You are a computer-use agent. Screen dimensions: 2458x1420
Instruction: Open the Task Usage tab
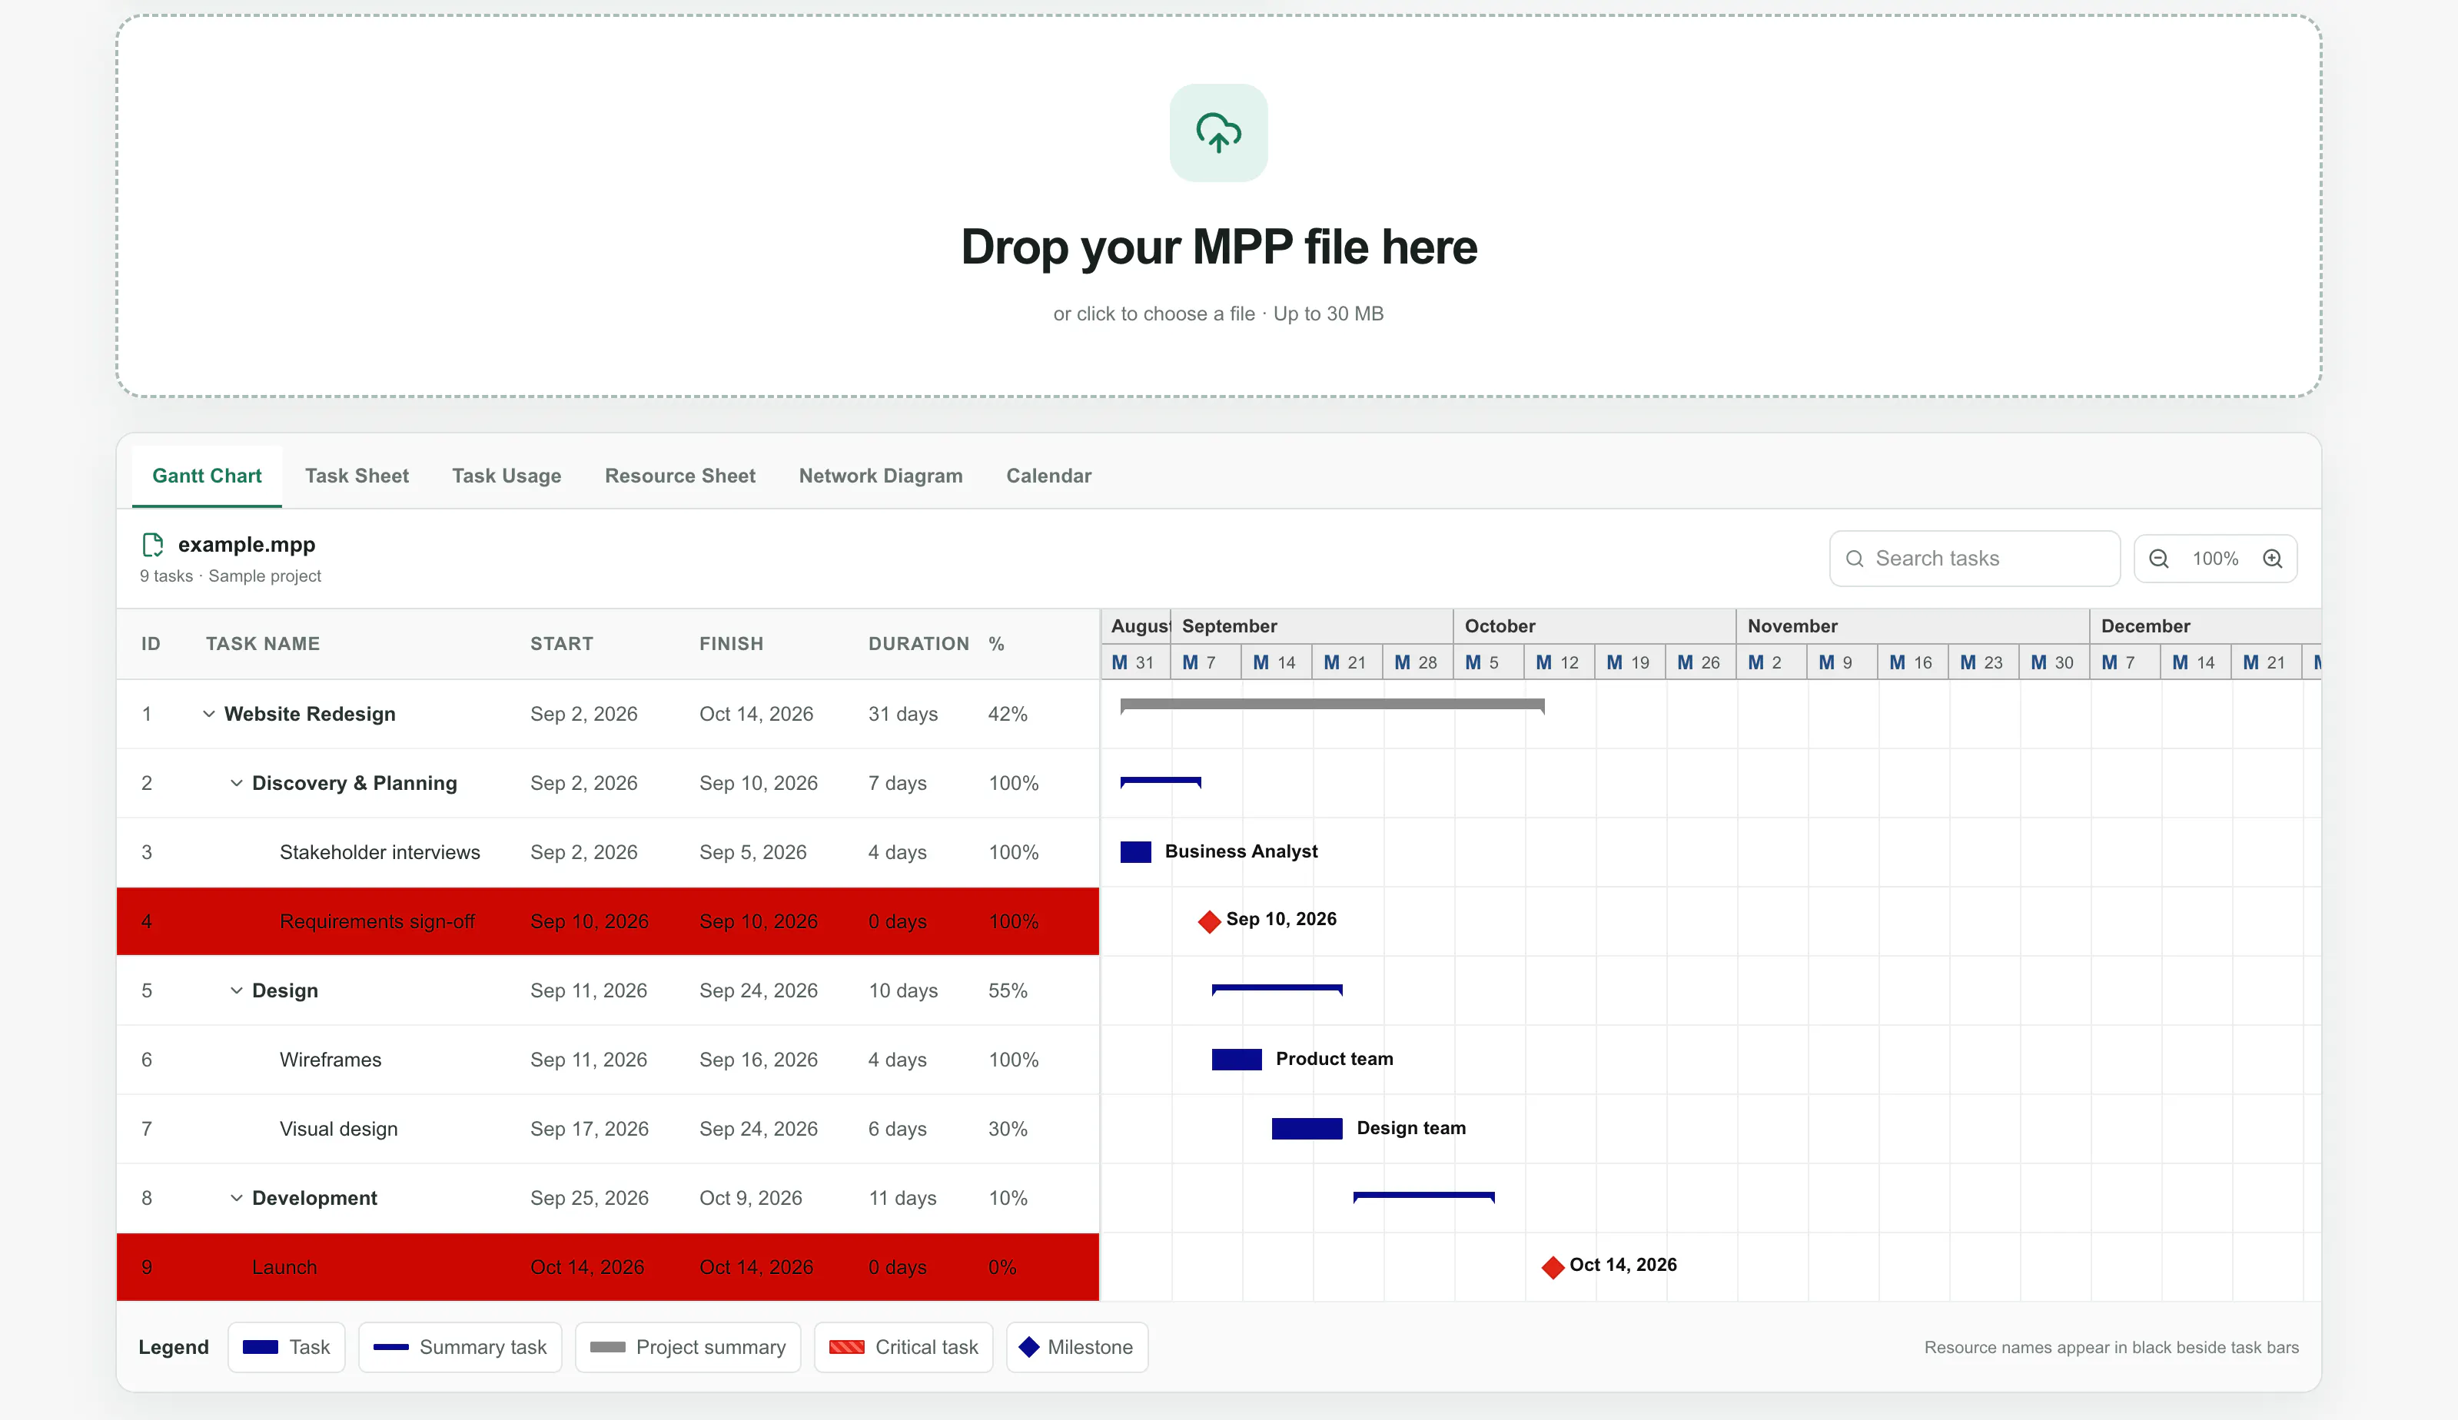(507, 476)
